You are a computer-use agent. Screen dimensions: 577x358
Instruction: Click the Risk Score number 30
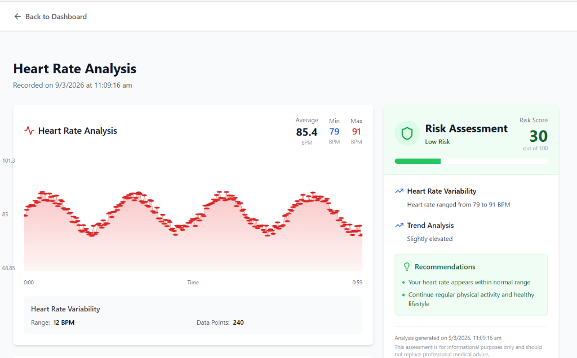coord(538,136)
